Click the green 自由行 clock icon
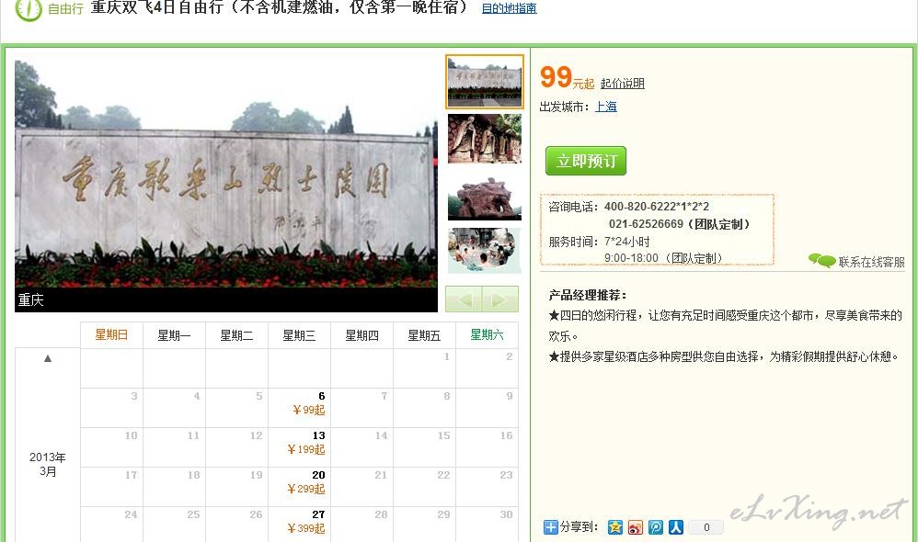Viewport: 918px width, 542px height. click(29, 9)
